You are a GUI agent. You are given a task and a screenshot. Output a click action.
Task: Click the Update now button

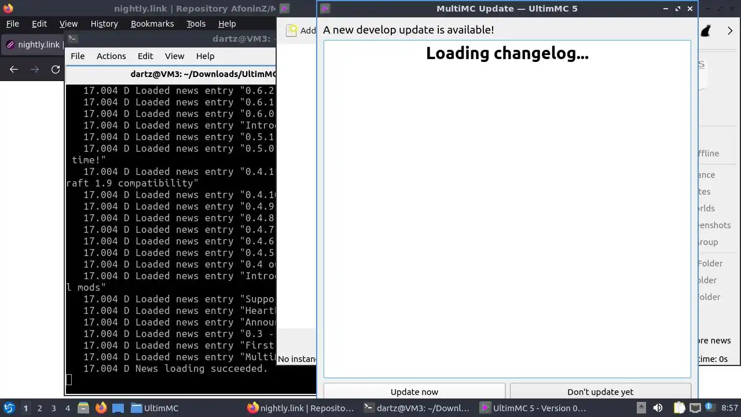tap(414, 392)
